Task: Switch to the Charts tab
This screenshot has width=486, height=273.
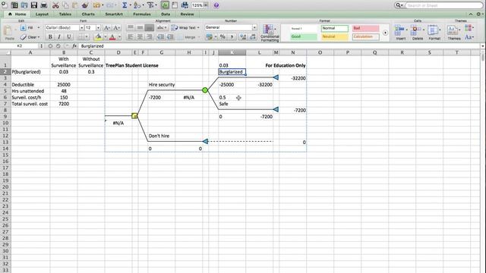Action: pos(88,14)
